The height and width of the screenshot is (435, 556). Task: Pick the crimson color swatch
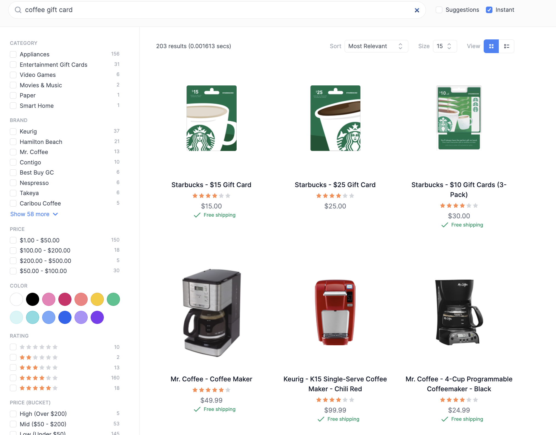pos(65,299)
